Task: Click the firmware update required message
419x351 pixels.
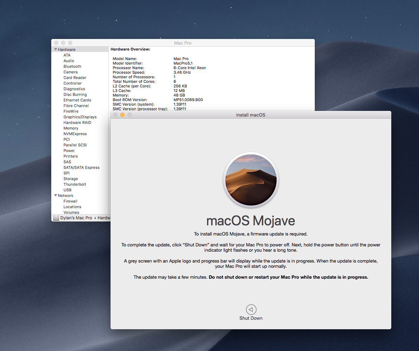Action: (251, 234)
